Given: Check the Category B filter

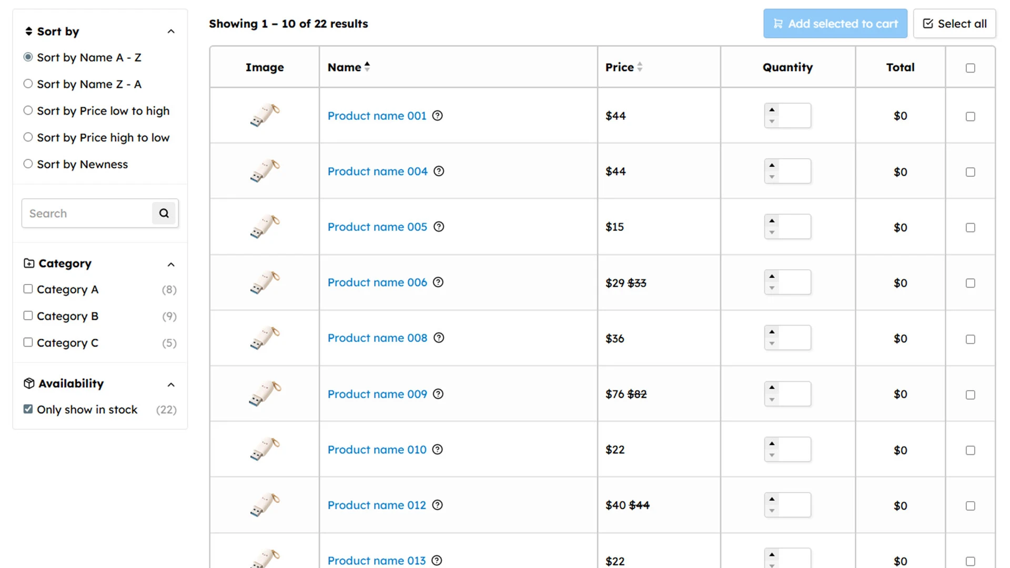Looking at the screenshot, I should (28, 316).
